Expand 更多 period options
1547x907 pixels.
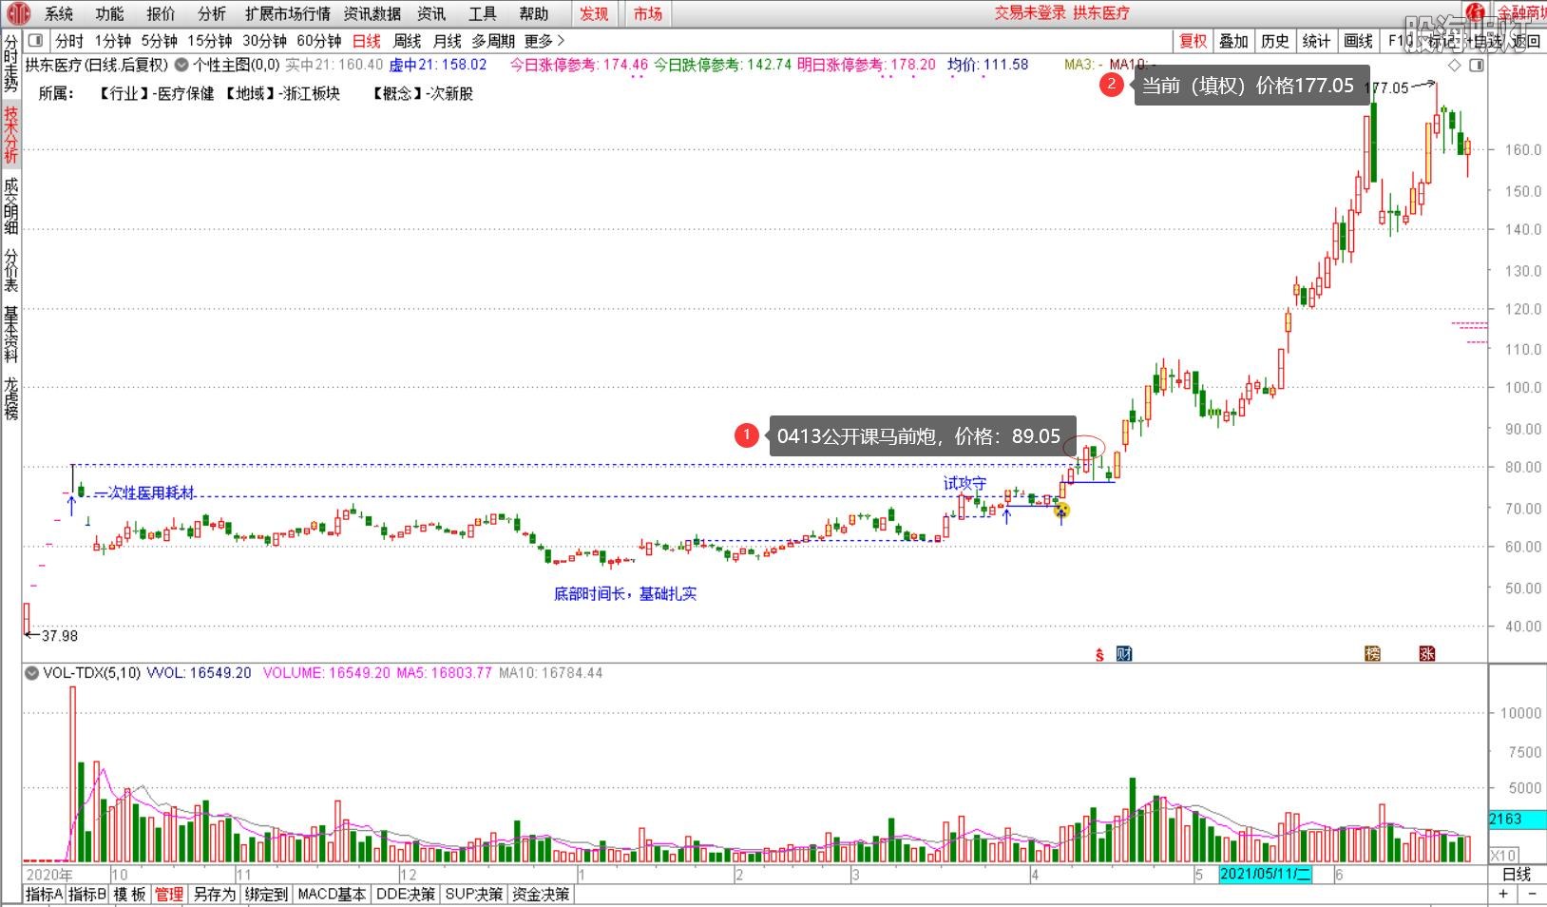coord(544,41)
